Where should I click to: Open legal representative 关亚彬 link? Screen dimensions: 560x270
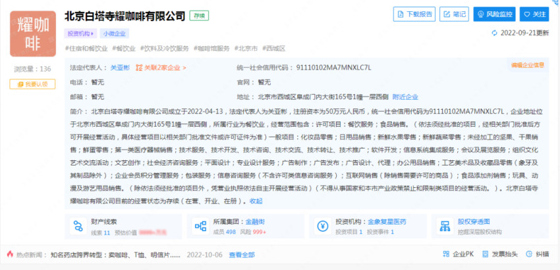[120, 67]
